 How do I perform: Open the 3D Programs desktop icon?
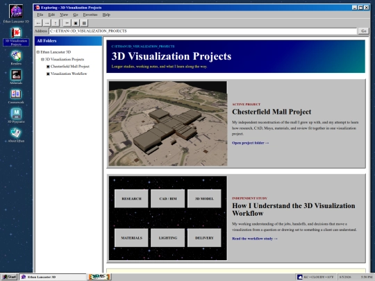coord(16,115)
